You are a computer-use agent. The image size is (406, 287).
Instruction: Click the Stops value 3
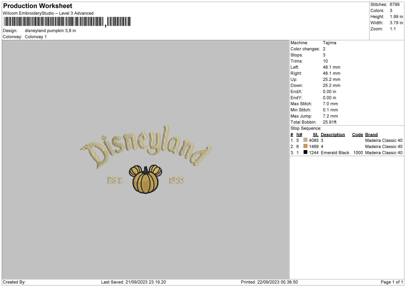[x=324, y=55]
